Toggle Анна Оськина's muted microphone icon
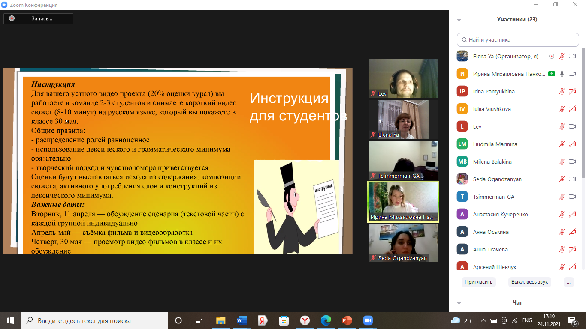 tap(562, 232)
